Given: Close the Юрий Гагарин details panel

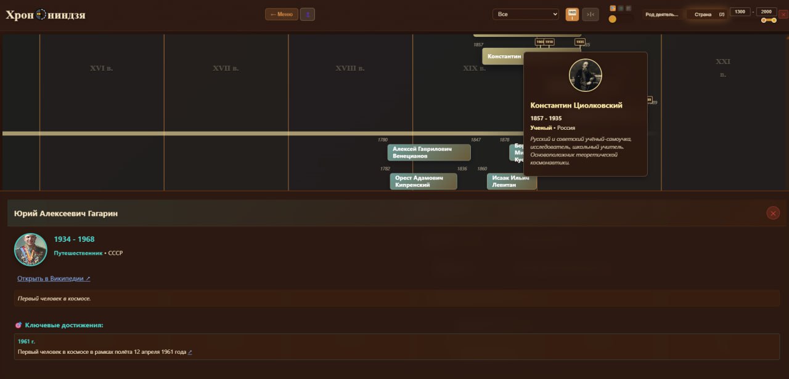Looking at the screenshot, I should tap(773, 213).
